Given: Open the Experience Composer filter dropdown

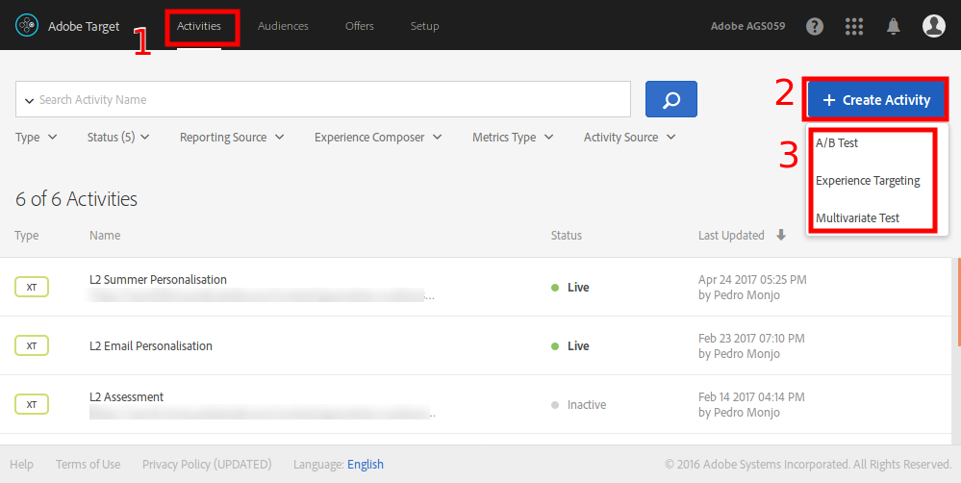Looking at the screenshot, I should (x=378, y=138).
